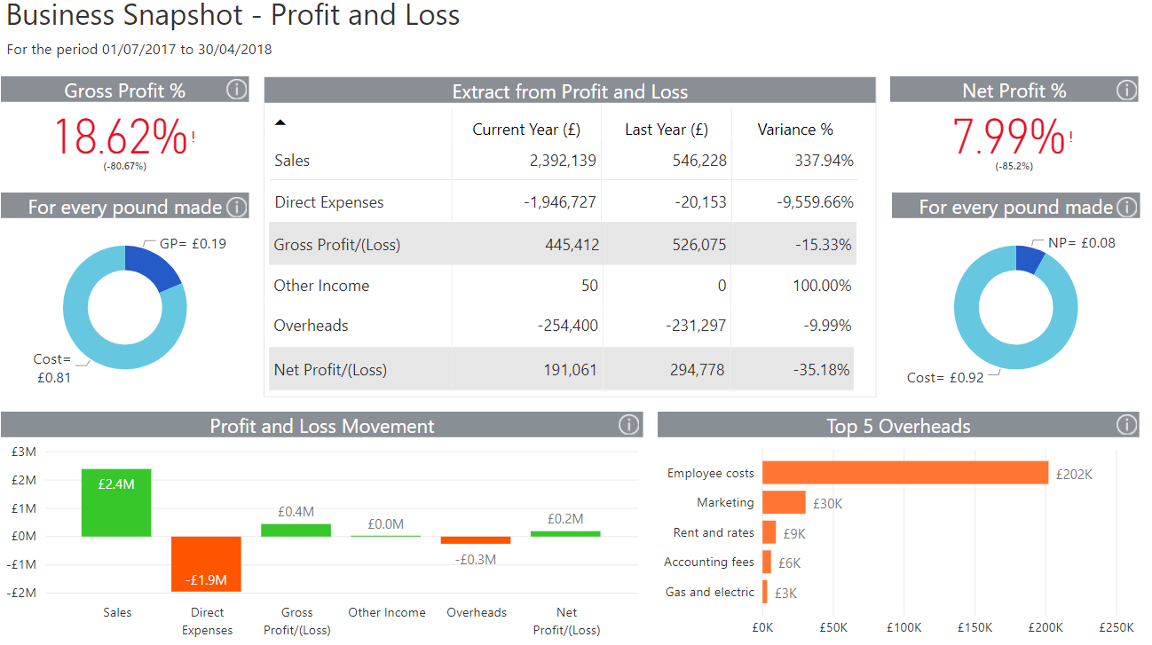This screenshot has height=645, width=1152.
Task: Sort by Current Year (£) column header
Action: click(x=526, y=130)
